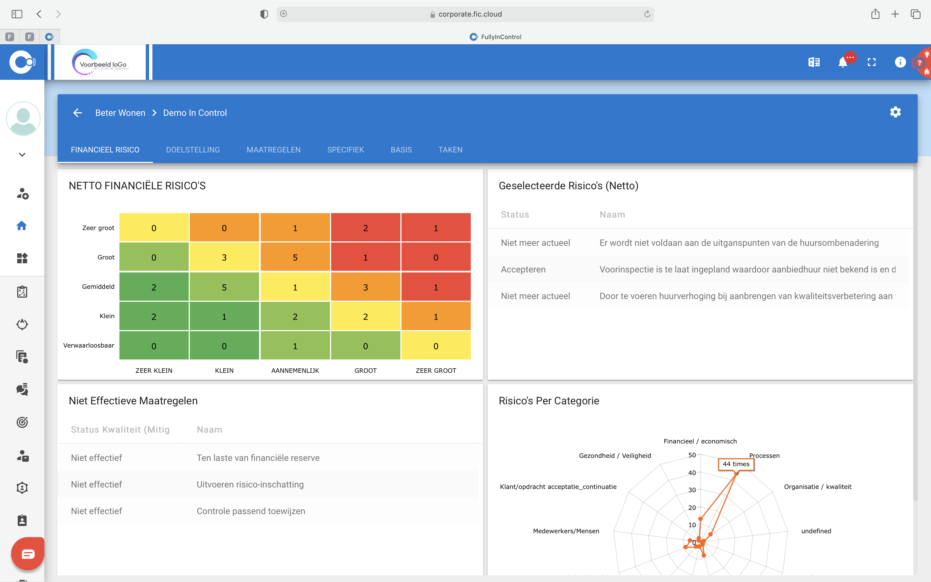Open the huurverhoging risk row
Image resolution: width=931 pixels, height=582 pixels.
698,296
